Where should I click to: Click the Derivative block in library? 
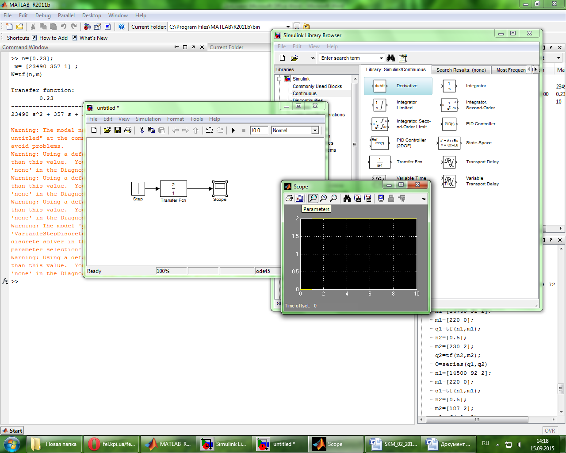[x=398, y=86]
